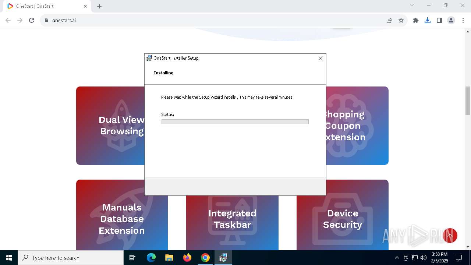This screenshot has height=265, width=471.
Task: Click the taskbar search box
Action: point(71,258)
